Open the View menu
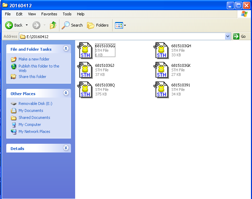 pyautogui.click(x=32, y=14)
